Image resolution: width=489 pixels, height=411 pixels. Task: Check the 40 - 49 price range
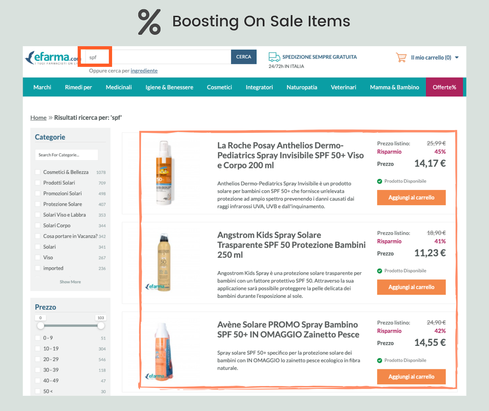point(38,381)
